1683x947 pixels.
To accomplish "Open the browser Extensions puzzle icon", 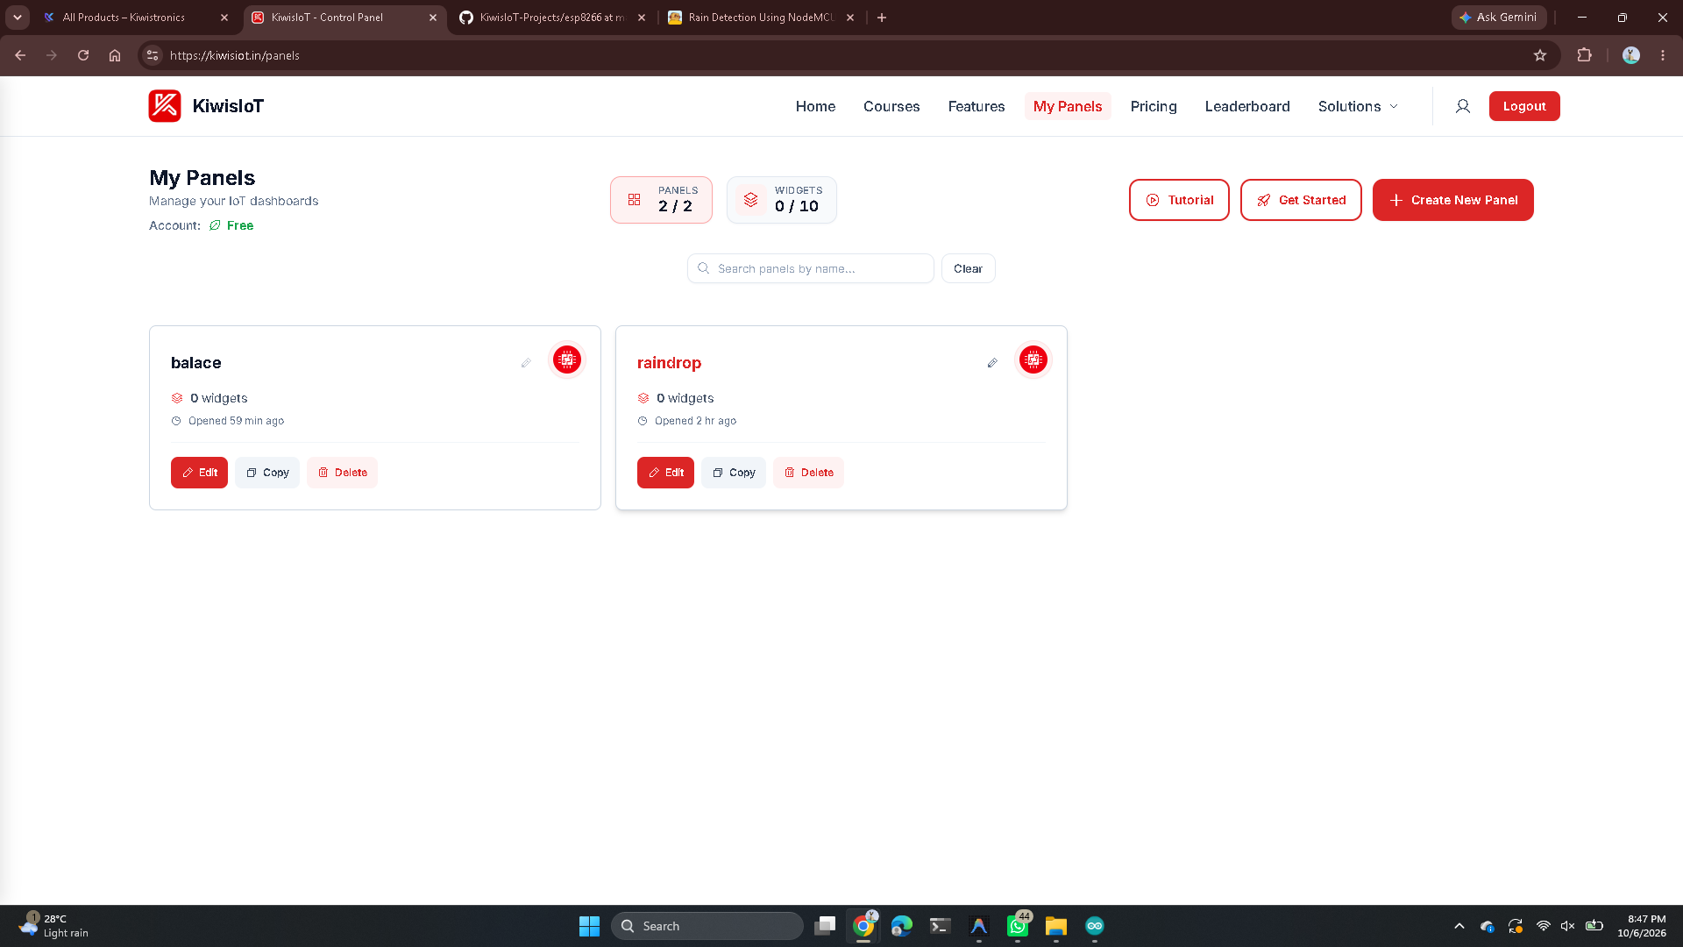I will [x=1584, y=55].
